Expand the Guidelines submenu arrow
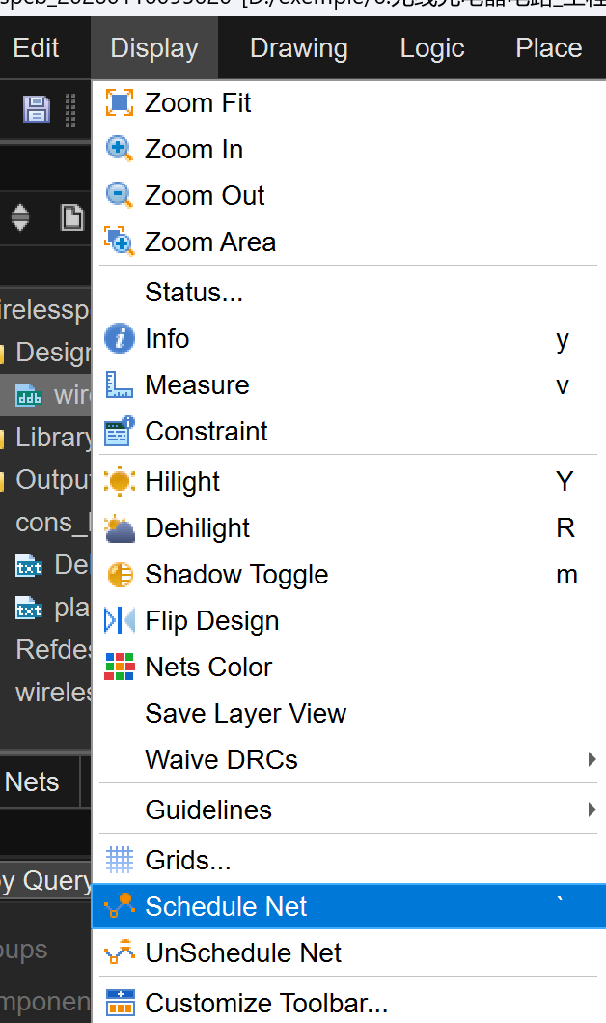Image resolution: width=606 pixels, height=1023 pixels. [x=591, y=810]
